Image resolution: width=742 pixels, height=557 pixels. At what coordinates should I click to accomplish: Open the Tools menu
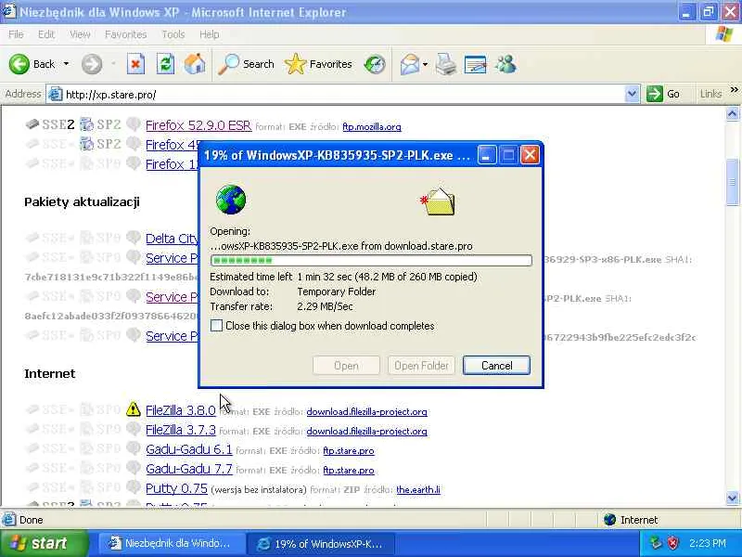click(x=173, y=34)
